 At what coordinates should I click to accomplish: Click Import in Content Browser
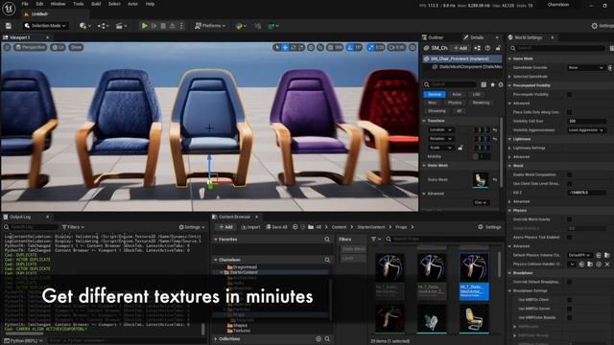click(250, 227)
